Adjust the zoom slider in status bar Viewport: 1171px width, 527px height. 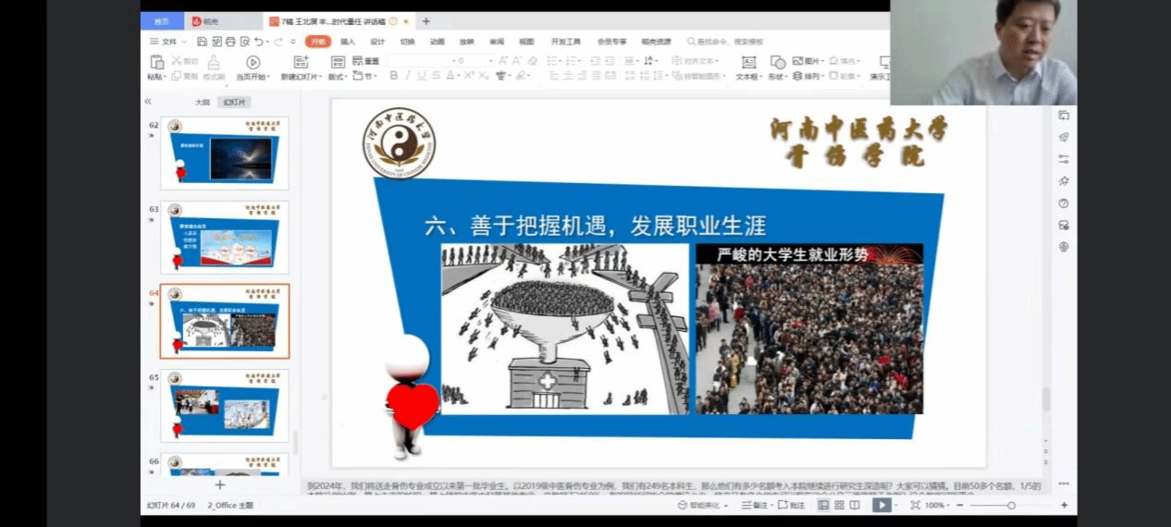pos(1011,506)
